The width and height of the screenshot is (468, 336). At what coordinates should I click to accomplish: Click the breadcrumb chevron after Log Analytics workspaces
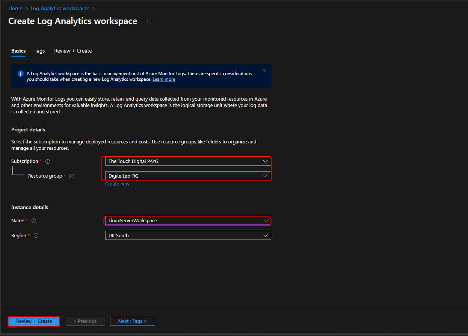(94, 8)
